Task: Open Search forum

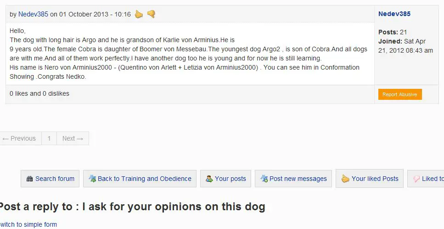Action: tap(50, 179)
